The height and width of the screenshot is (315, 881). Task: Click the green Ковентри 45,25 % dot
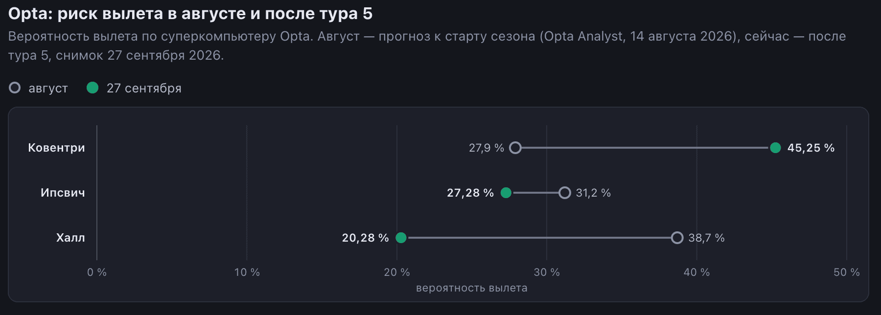pyautogui.click(x=775, y=148)
